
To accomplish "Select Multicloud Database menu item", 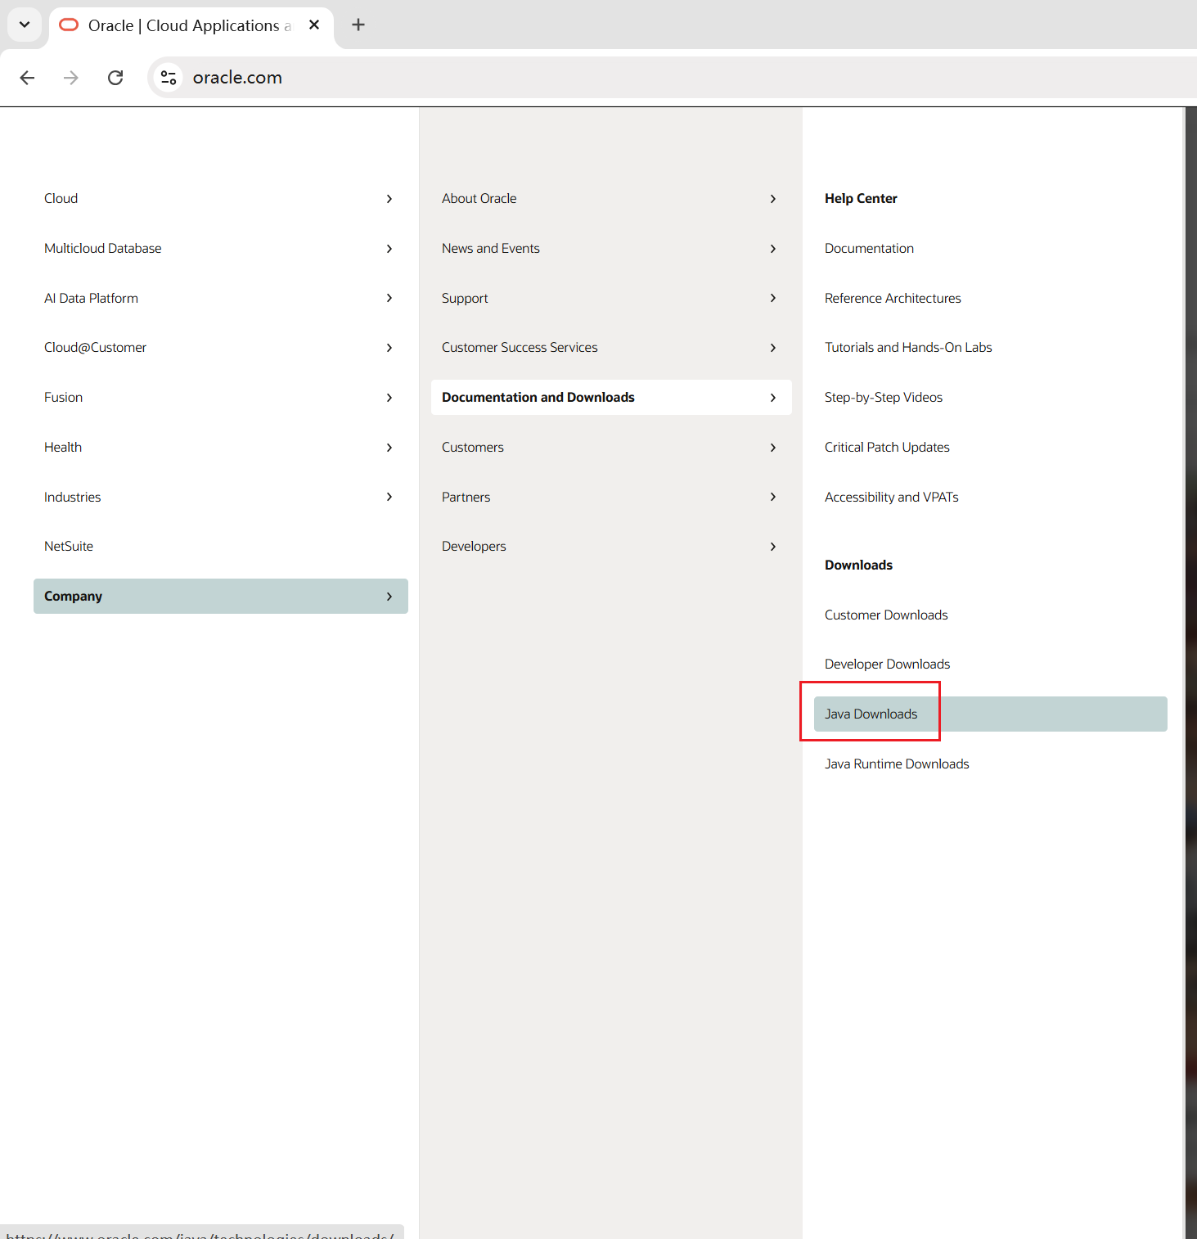I will pos(221,249).
